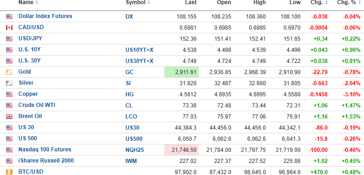Open the Copper commodity link
Screen dimensions: 364x175
point(28,94)
